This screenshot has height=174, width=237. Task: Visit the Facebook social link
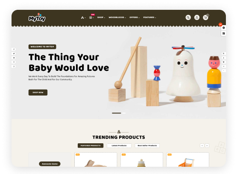click(14, 49)
